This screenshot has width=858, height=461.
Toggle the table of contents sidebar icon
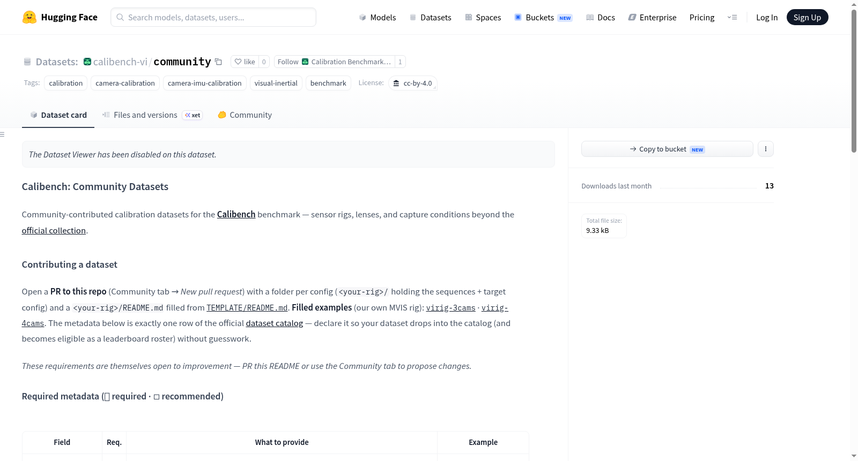tap(2, 134)
